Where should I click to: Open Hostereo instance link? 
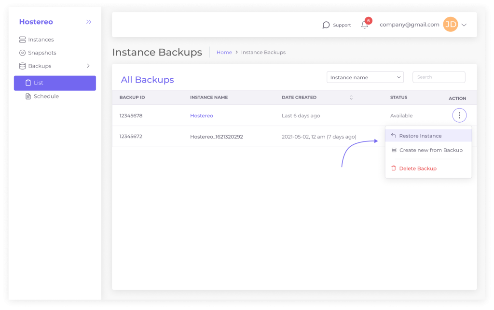click(x=202, y=116)
